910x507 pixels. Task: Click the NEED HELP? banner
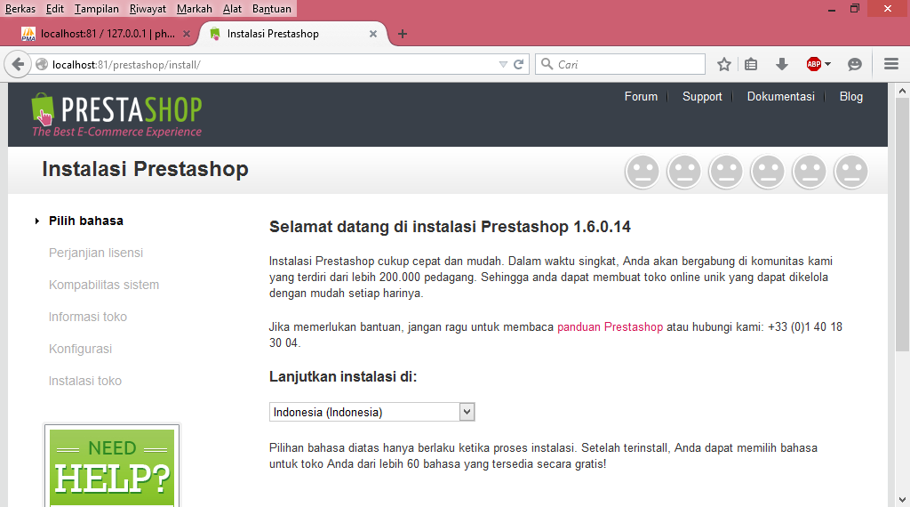click(112, 466)
